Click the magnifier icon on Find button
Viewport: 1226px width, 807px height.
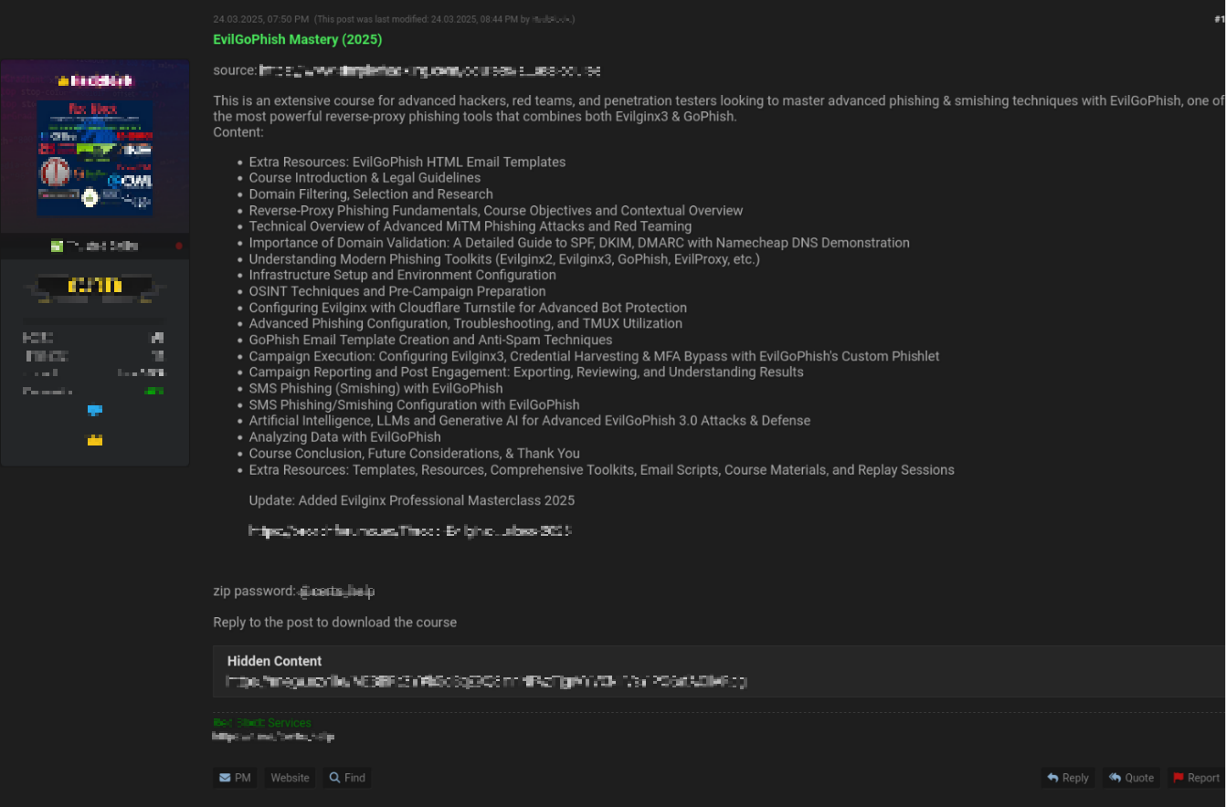click(x=335, y=778)
